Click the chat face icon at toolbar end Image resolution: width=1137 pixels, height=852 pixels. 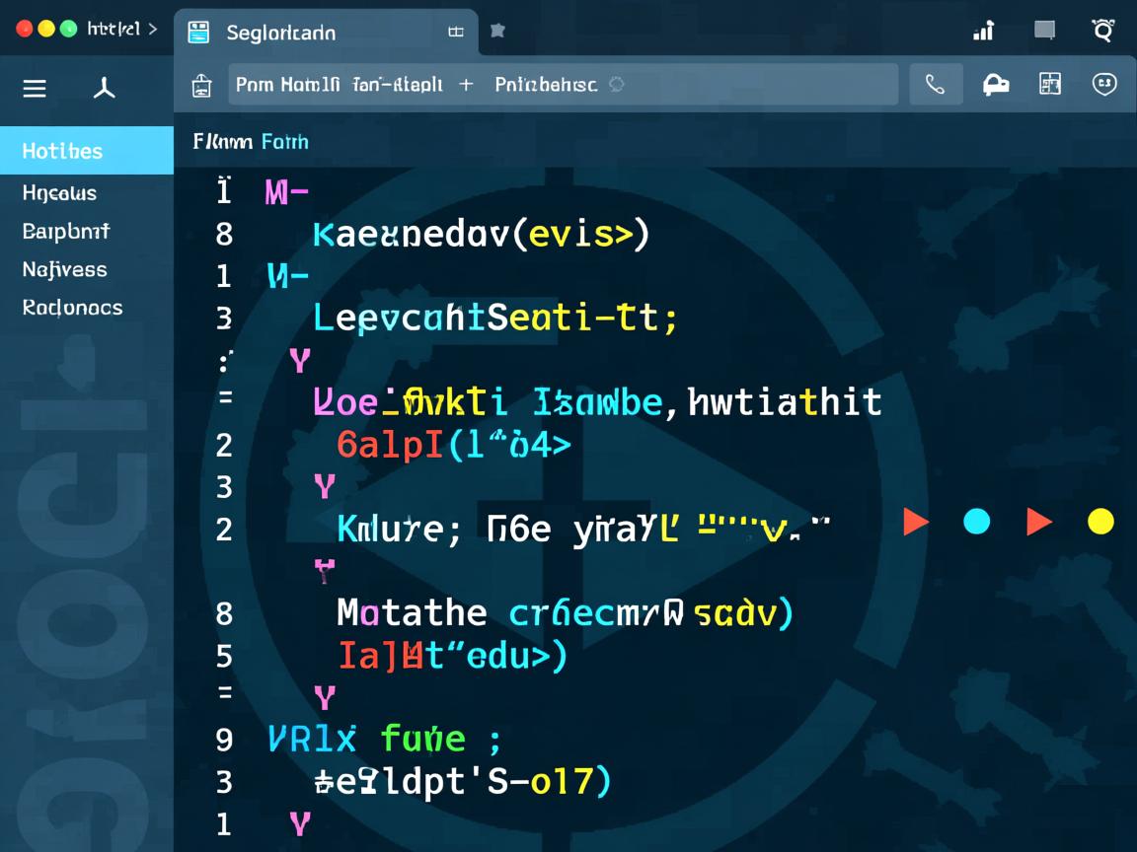point(1104,85)
